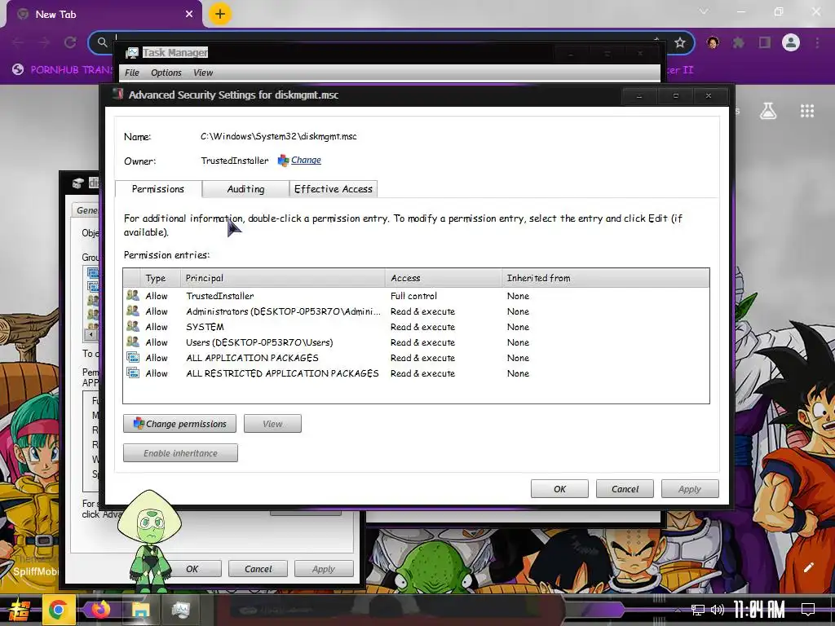The image size is (835, 626).
Task: Select the New Tab browser tab
Action: click(104, 15)
